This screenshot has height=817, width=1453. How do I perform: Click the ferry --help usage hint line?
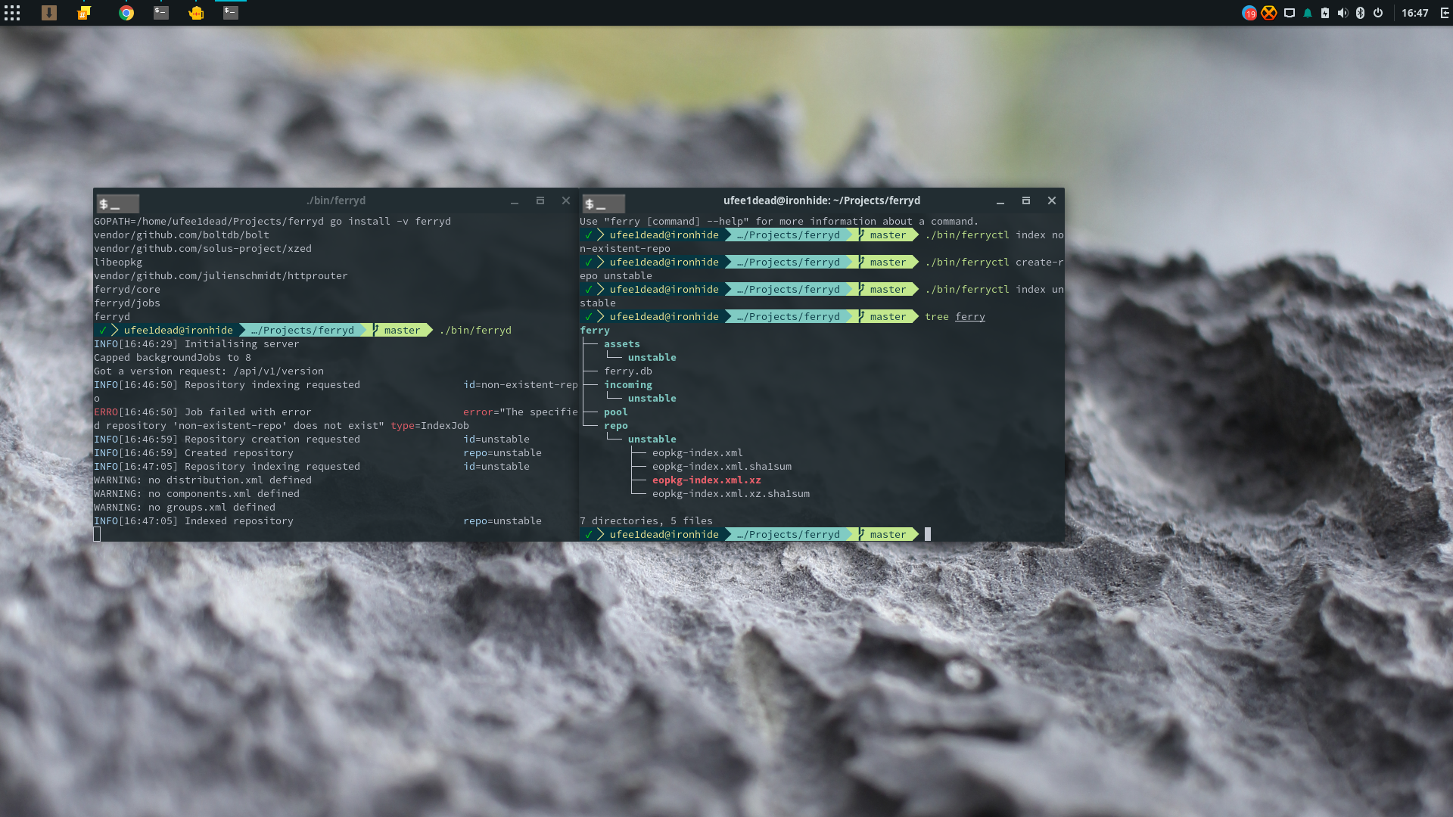coord(779,222)
